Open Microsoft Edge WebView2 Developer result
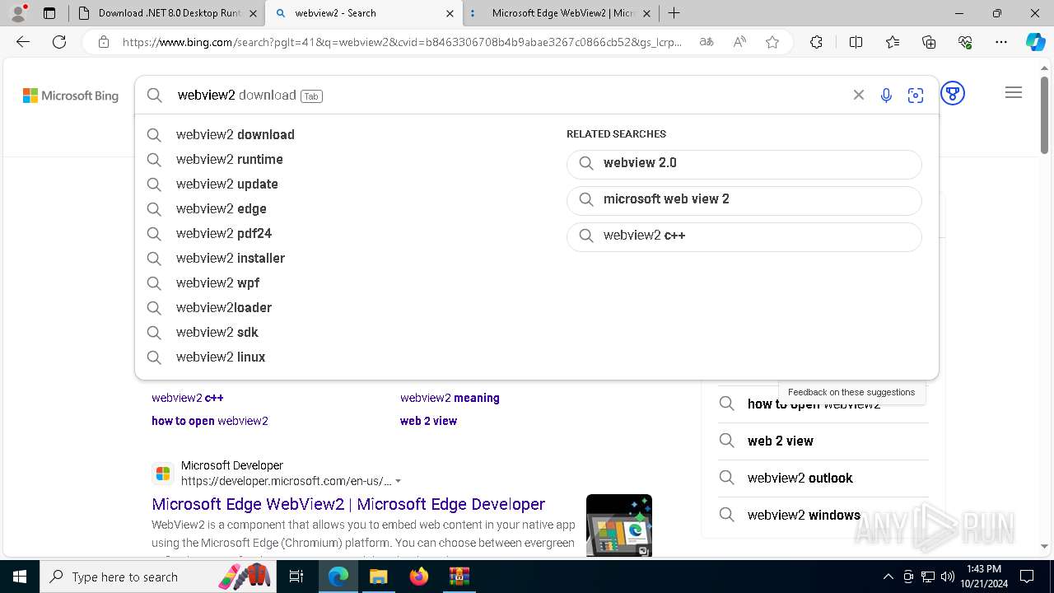The height and width of the screenshot is (593, 1054). click(348, 504)
